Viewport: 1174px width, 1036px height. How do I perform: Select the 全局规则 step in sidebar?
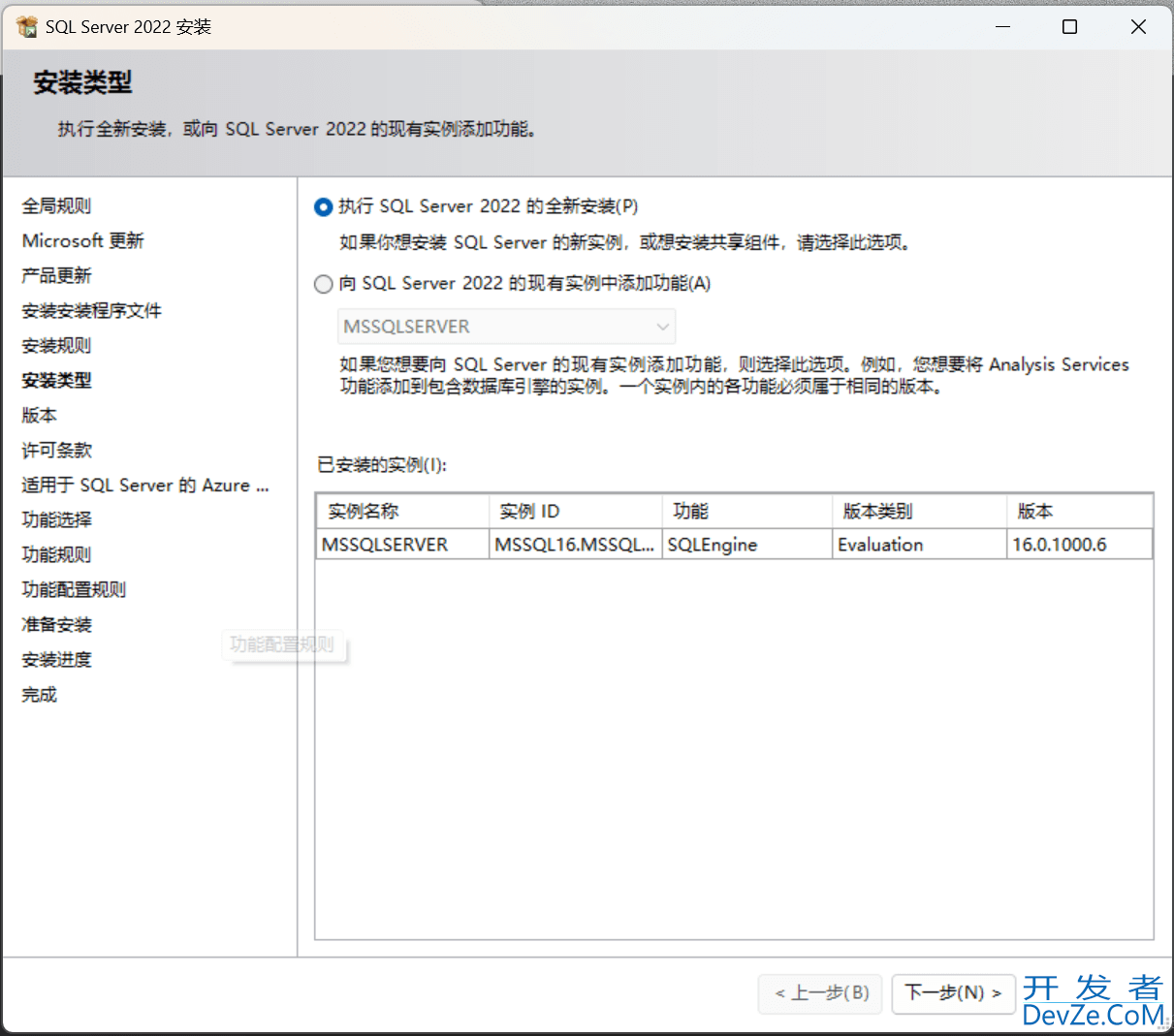point(56,206)
